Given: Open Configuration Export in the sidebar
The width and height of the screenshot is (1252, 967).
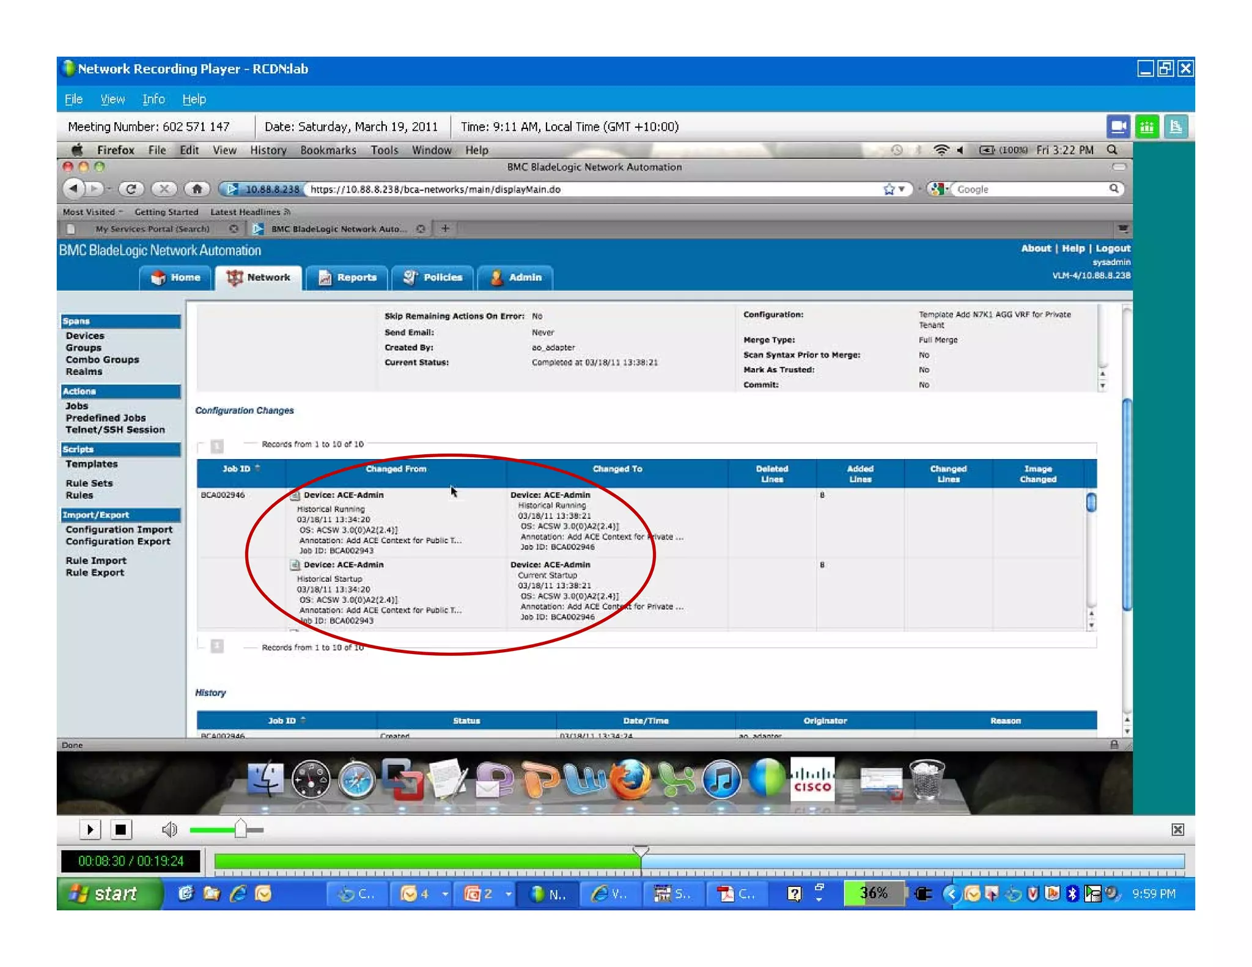Looking at the screenshot, I should [x=118, y=542].
